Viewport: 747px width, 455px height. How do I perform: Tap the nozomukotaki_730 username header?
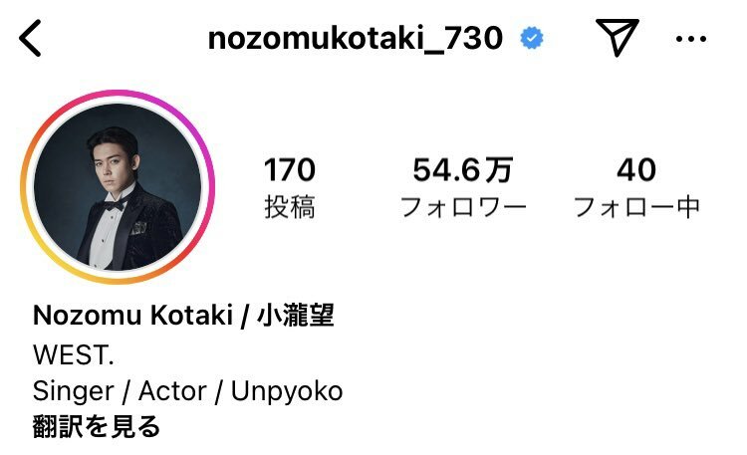coord(356,38)
